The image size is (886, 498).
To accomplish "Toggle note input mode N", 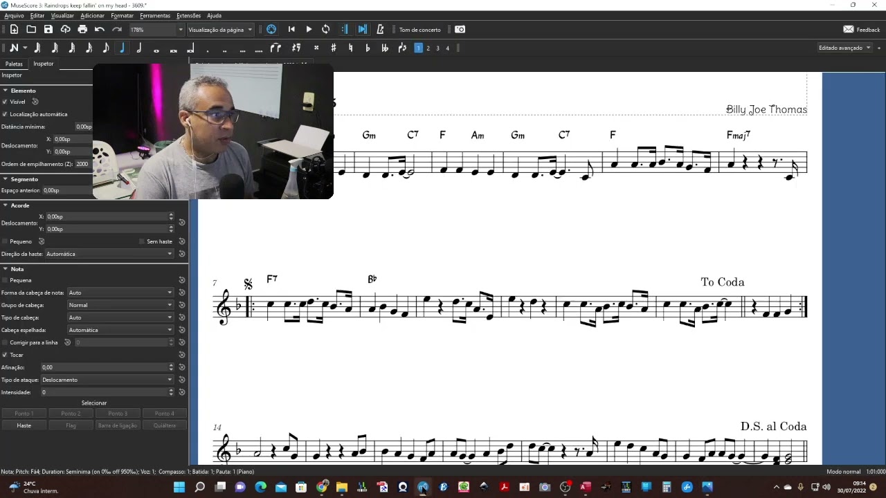I will point(14,48).
